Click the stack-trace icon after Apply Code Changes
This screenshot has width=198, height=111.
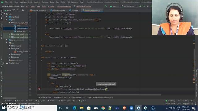point(148,6)
